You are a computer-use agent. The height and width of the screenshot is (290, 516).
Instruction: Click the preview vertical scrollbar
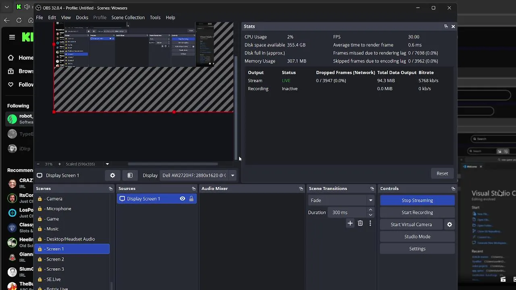pyautogui.click(x=236, y=108)
